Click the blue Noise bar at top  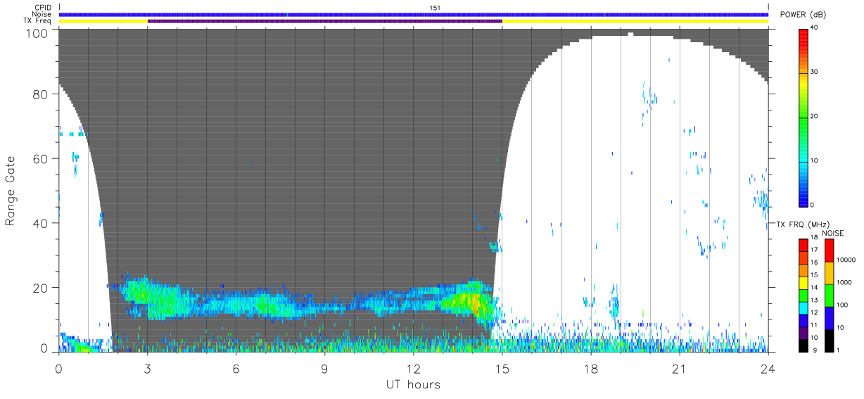tap(414, 14)
